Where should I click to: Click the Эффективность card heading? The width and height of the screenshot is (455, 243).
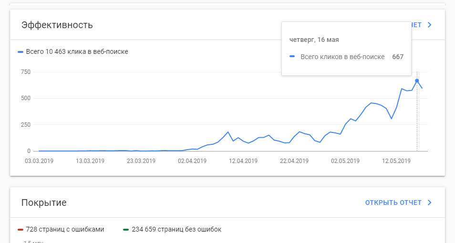(57, 25)
